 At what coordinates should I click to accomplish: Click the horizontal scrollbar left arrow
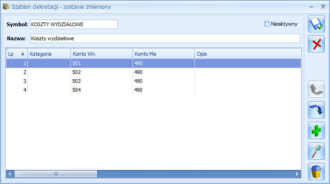coord(10,174)
